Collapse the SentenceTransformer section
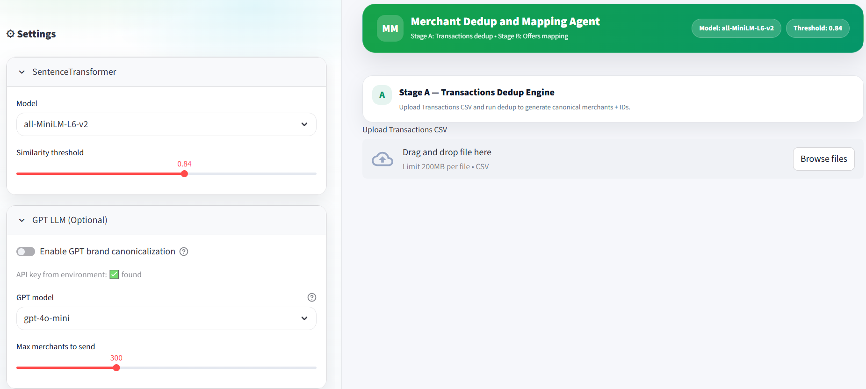866x389 pixels. [22, 72]
